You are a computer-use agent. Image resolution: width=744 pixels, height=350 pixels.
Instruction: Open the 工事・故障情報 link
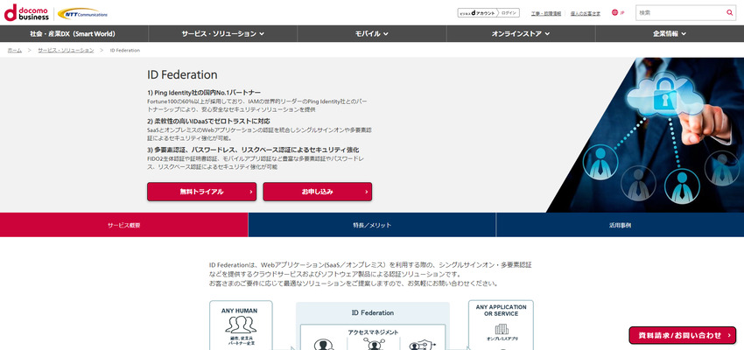pos(545,13)
